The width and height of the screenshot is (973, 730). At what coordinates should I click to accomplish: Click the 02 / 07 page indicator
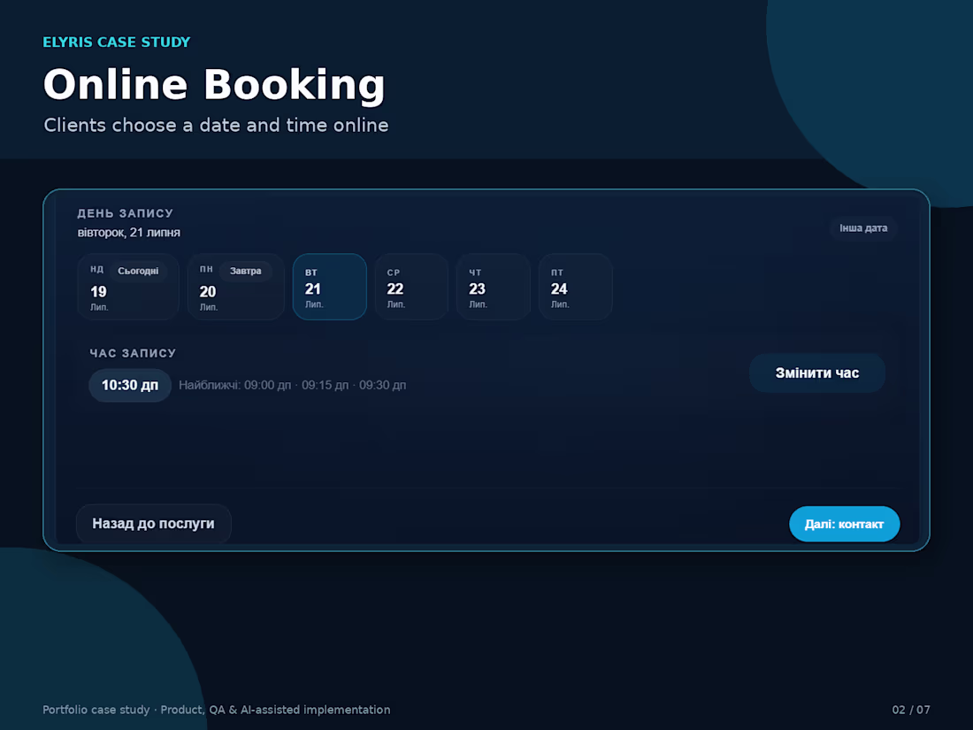coord(911,710)
